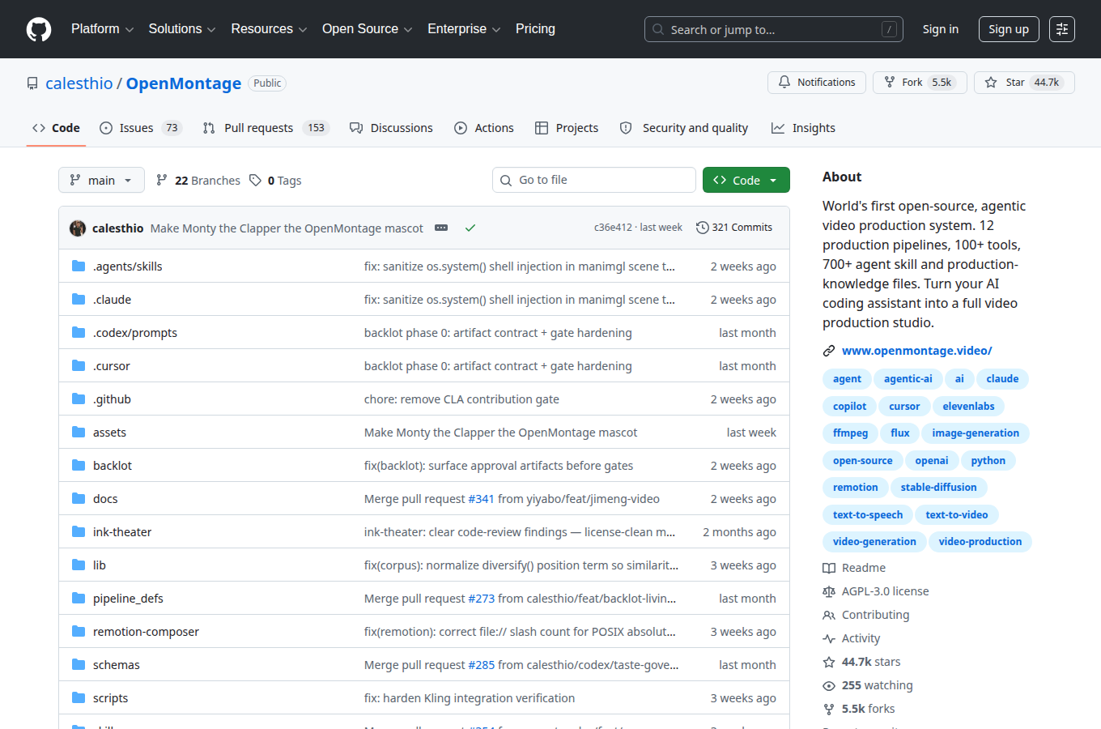
Task: Expand the Open Source menu
Action: coord(368,29)
